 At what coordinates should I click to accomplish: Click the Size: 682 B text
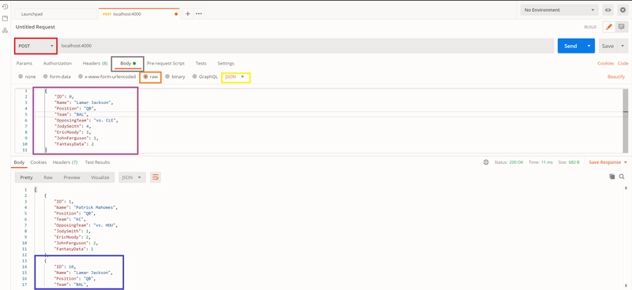pos(568,162)
